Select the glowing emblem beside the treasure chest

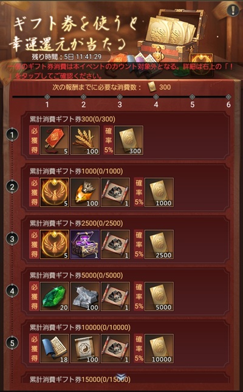(201, 64)
